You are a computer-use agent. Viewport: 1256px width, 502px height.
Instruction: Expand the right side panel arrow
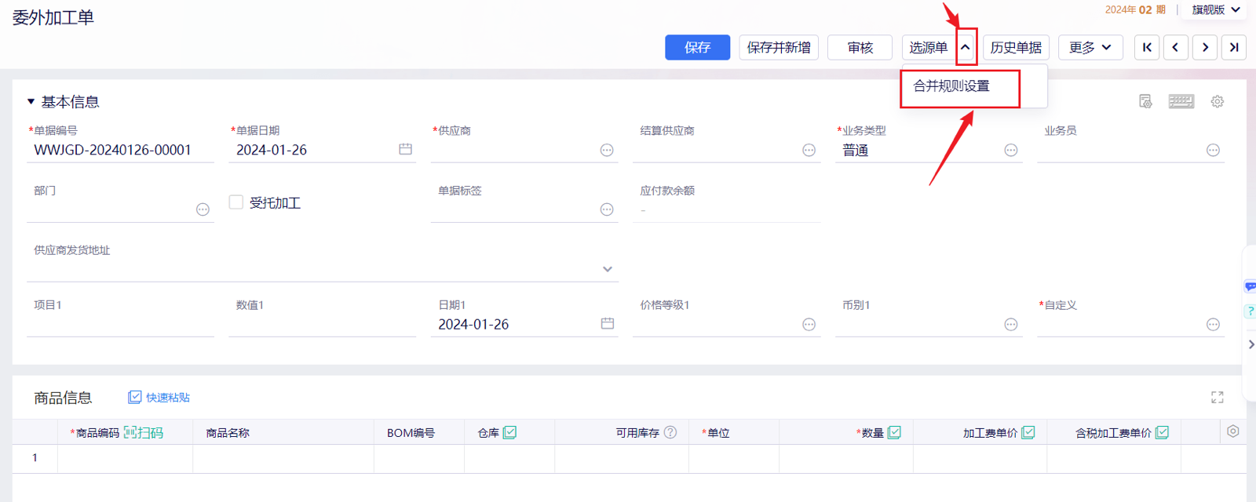pos(1251,344)
